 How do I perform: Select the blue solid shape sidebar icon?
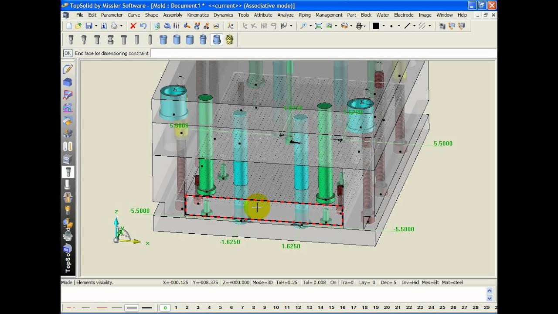coord(68,82)
